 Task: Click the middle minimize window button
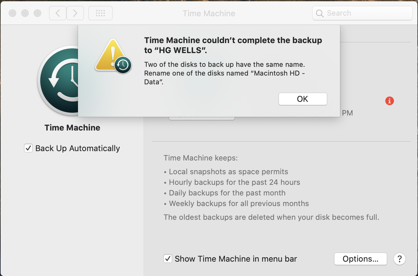pos(25,13)
